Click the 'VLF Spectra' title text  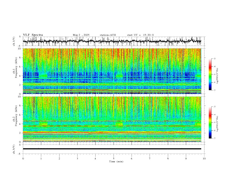pyautogui.click(x=33, y=35)
